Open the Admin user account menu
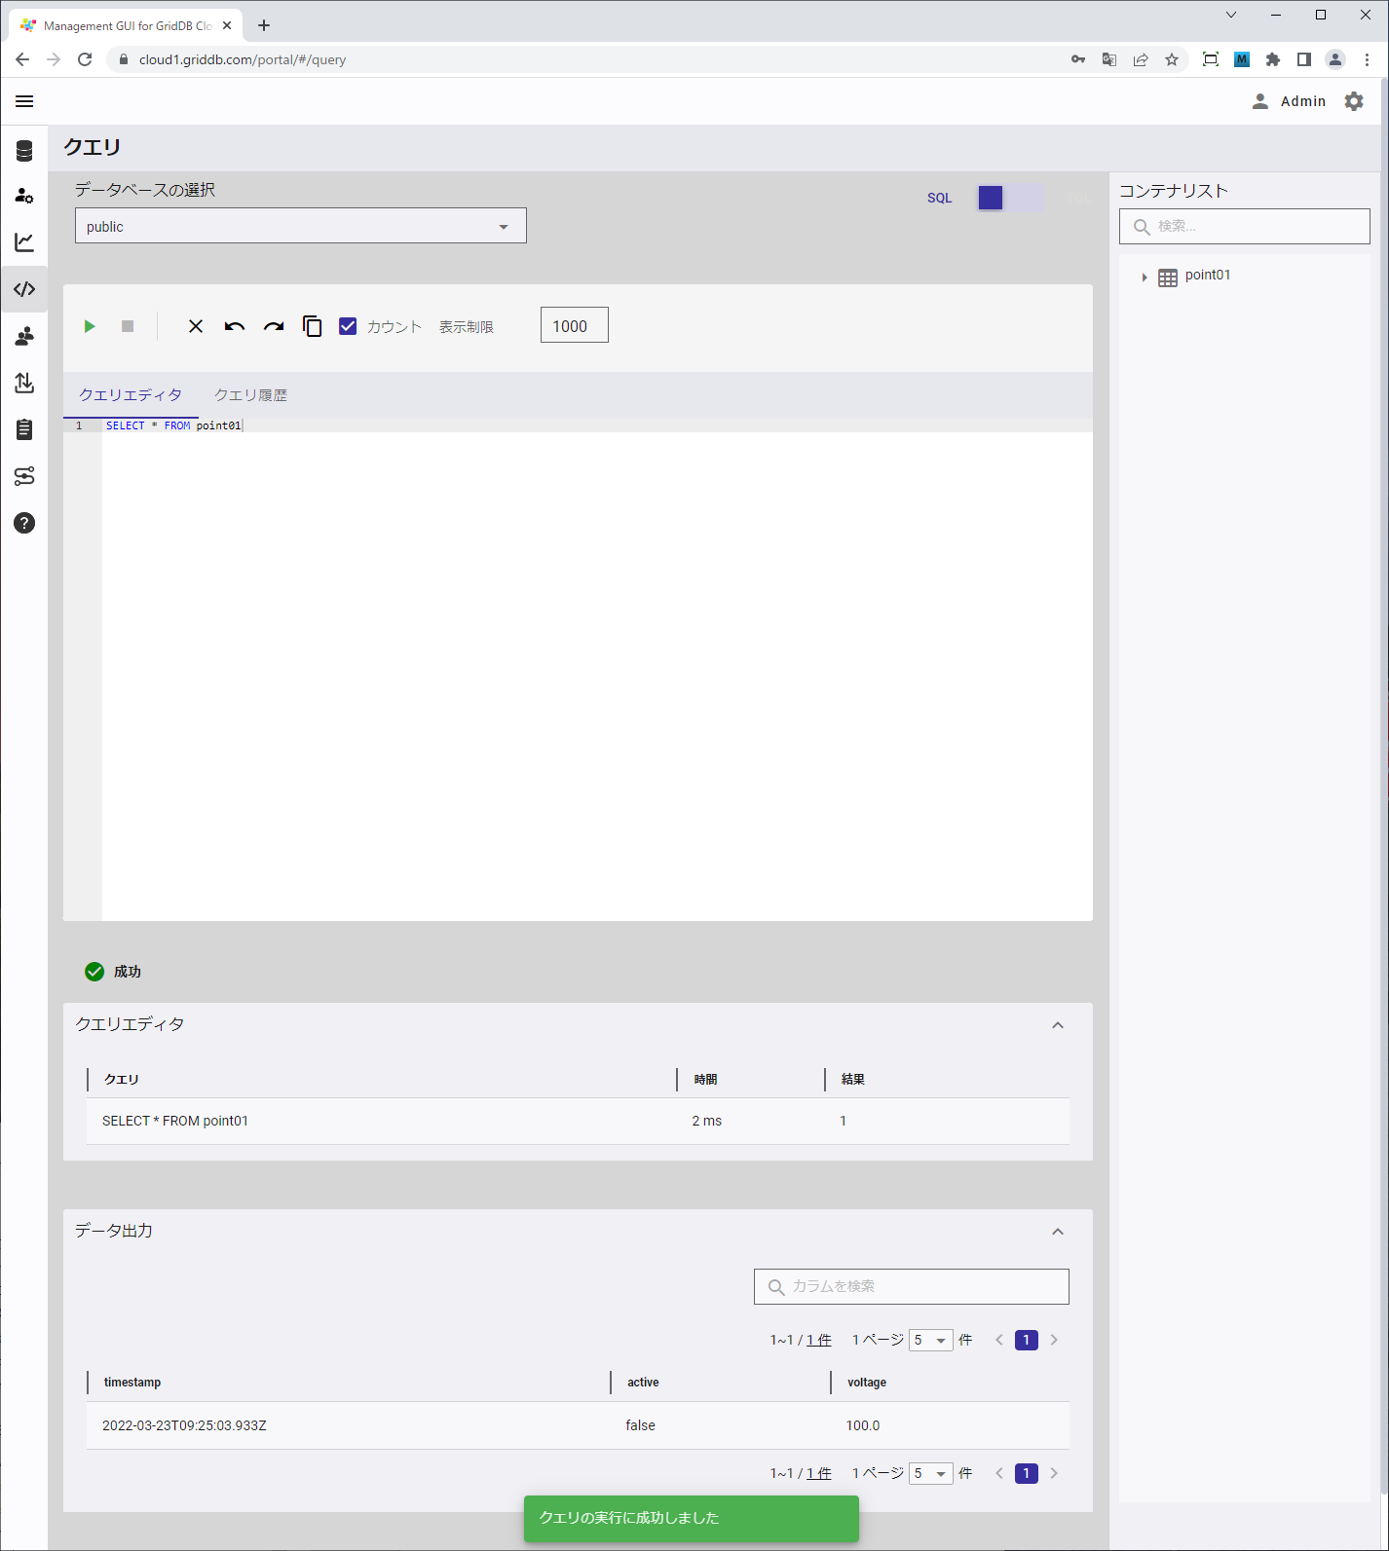This screenshot has width=1389, height=1551. click(1289, 101)
